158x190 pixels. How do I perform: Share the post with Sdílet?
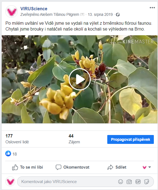tap(117, 167)
